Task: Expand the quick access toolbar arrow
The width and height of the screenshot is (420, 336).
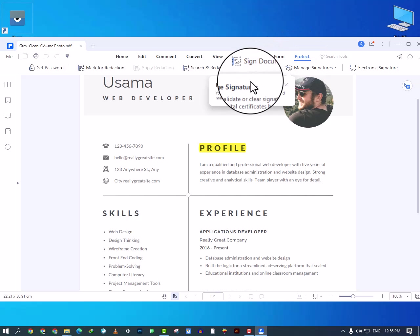Action: pos(67,56)
